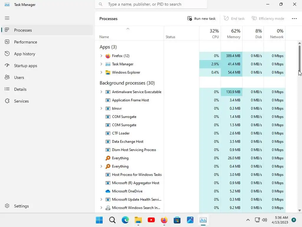The image size is (302, 227).
Task: Open the Services page
Action: [47, 101]
